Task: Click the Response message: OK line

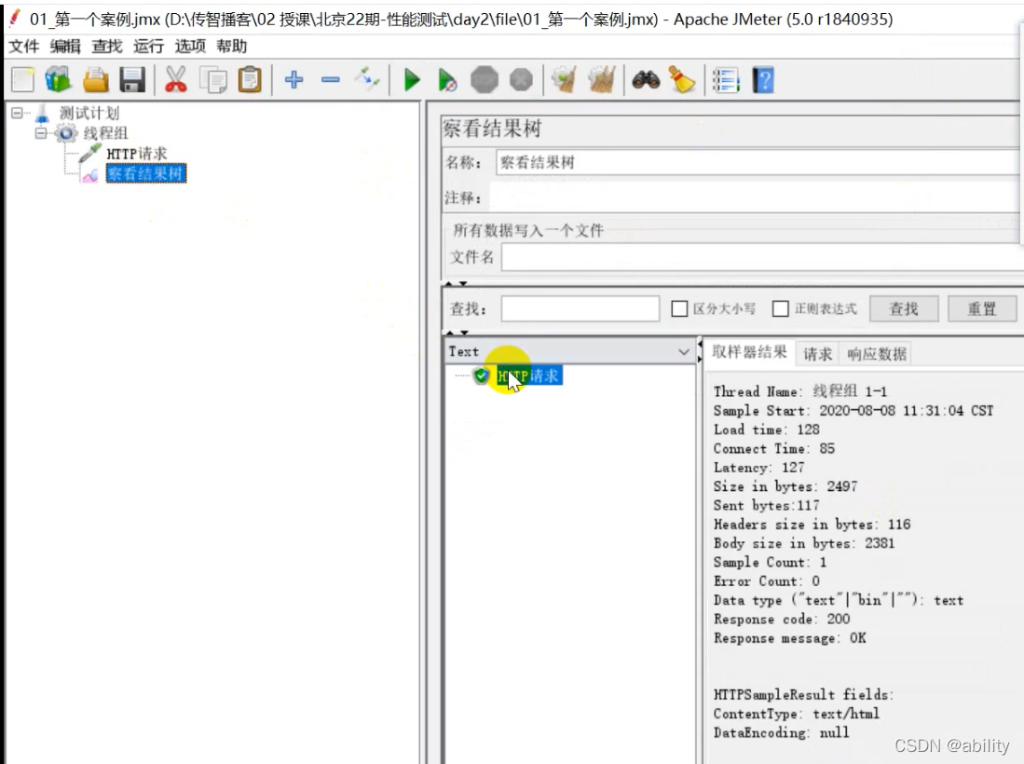Action: [789, 638]
